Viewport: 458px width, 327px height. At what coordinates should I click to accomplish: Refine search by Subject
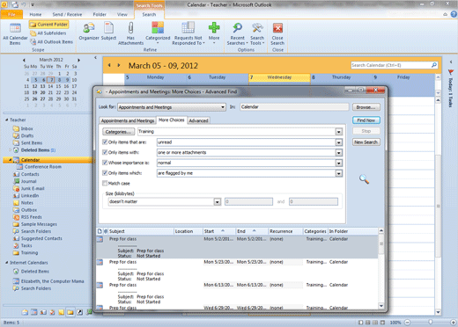(x=108, y=32)
